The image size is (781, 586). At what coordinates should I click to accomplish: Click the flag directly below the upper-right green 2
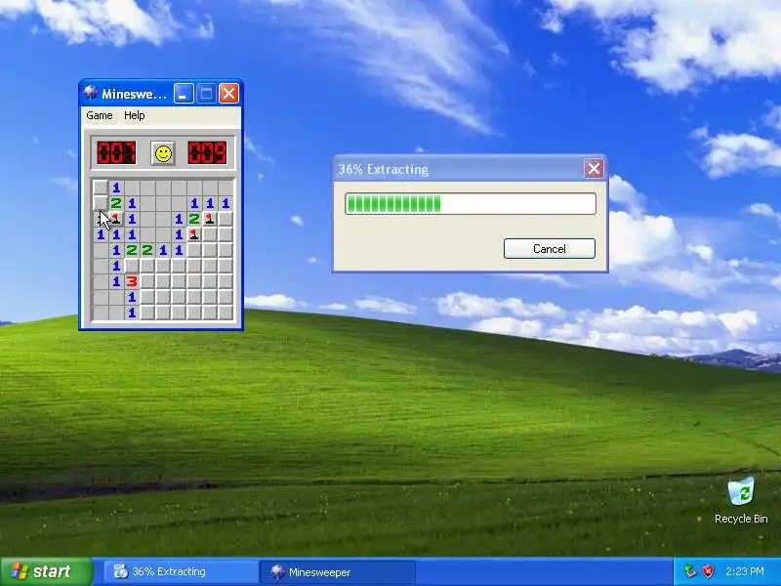click(x=194, y=234)
